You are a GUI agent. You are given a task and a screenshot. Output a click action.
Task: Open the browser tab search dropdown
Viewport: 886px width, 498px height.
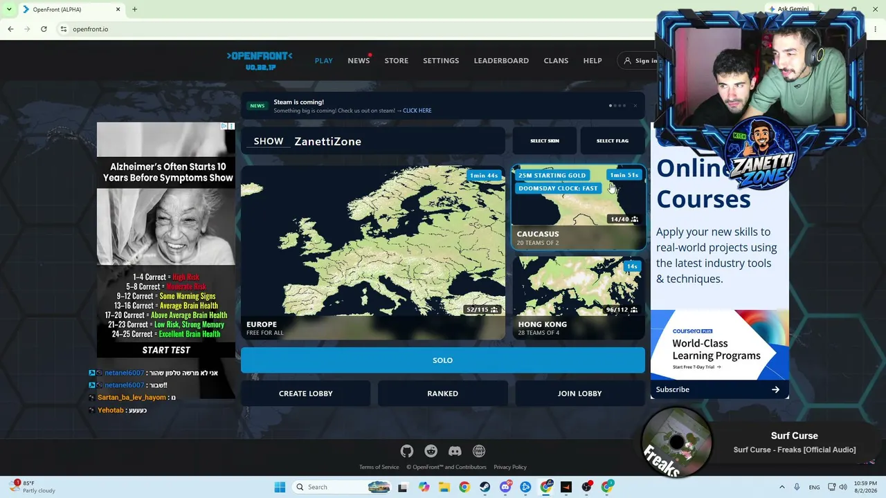pos(9,10)
